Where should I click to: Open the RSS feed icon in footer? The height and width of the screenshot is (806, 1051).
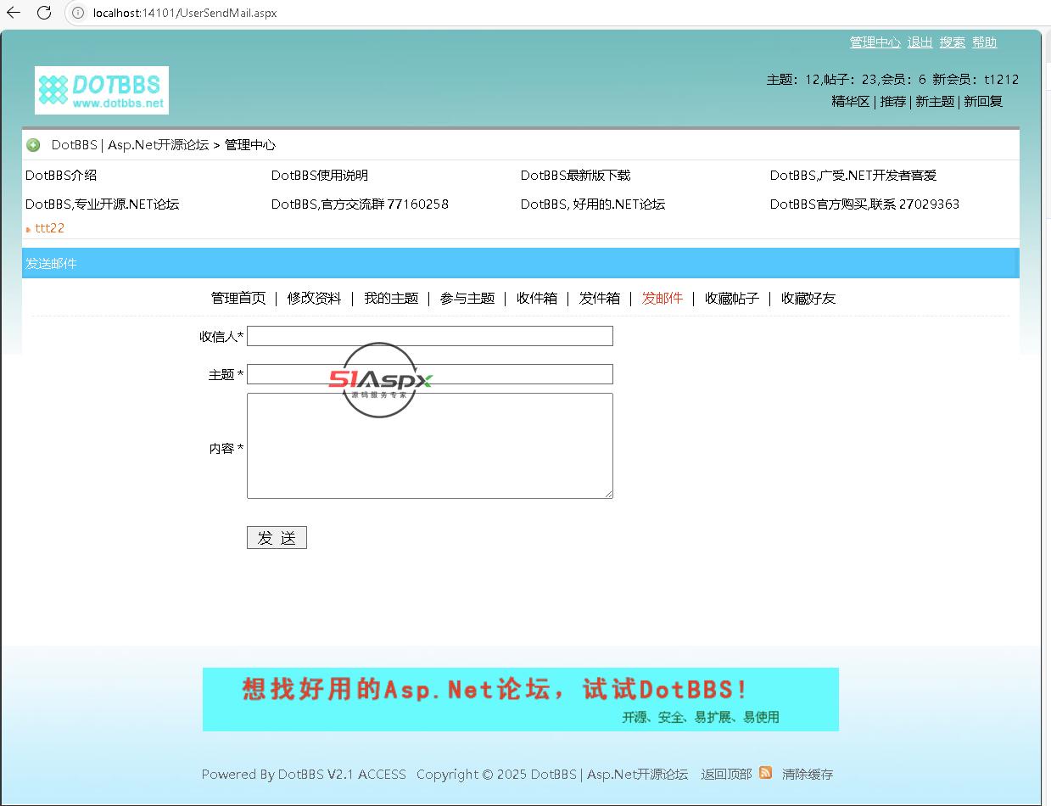point(765,772)
